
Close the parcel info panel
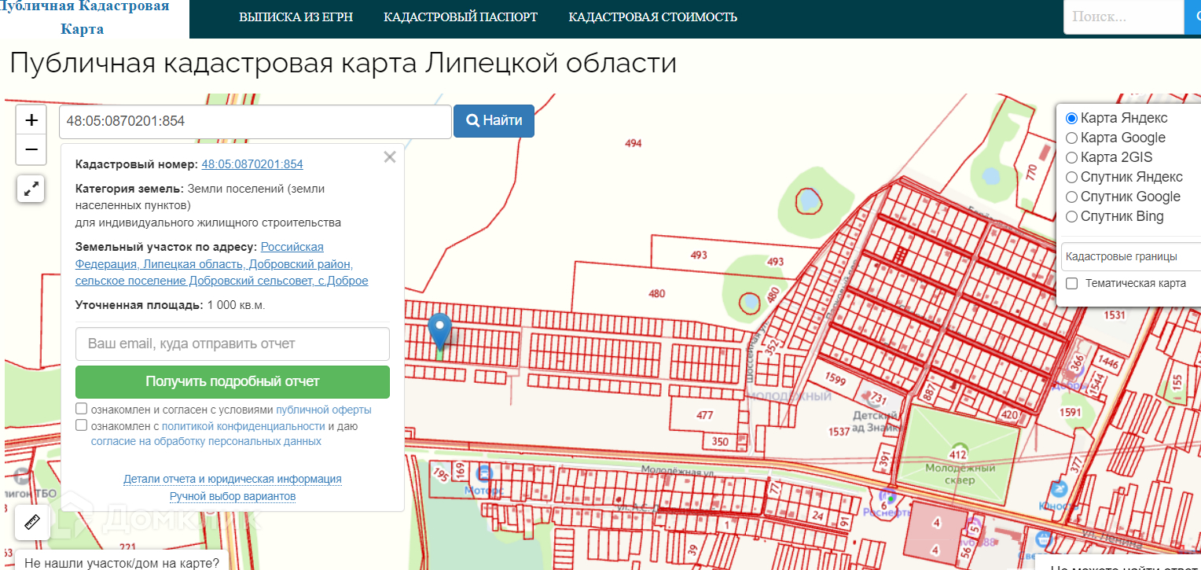(390, 157)
